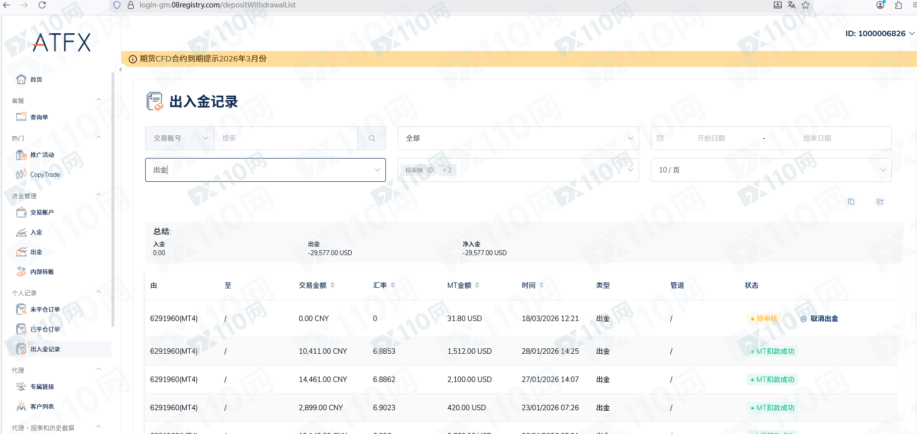Click 取消出金 to cancel the withdrawal
The height and width of the screenshot is (434, 917).
pos(824,319)
